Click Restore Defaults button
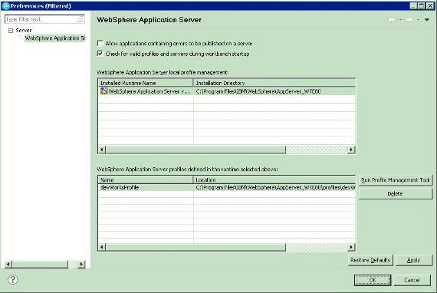The width and height of the screenshot is (437, 293). pyautogui.click(x=370, y=260)
